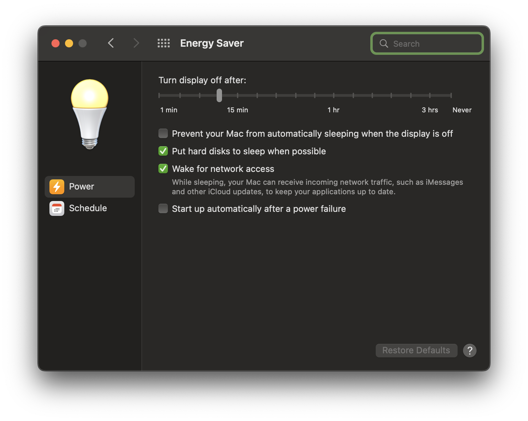
Task: Click the lightning bolt Power icon
Action: pyautogui.click(x=57, y=187)
